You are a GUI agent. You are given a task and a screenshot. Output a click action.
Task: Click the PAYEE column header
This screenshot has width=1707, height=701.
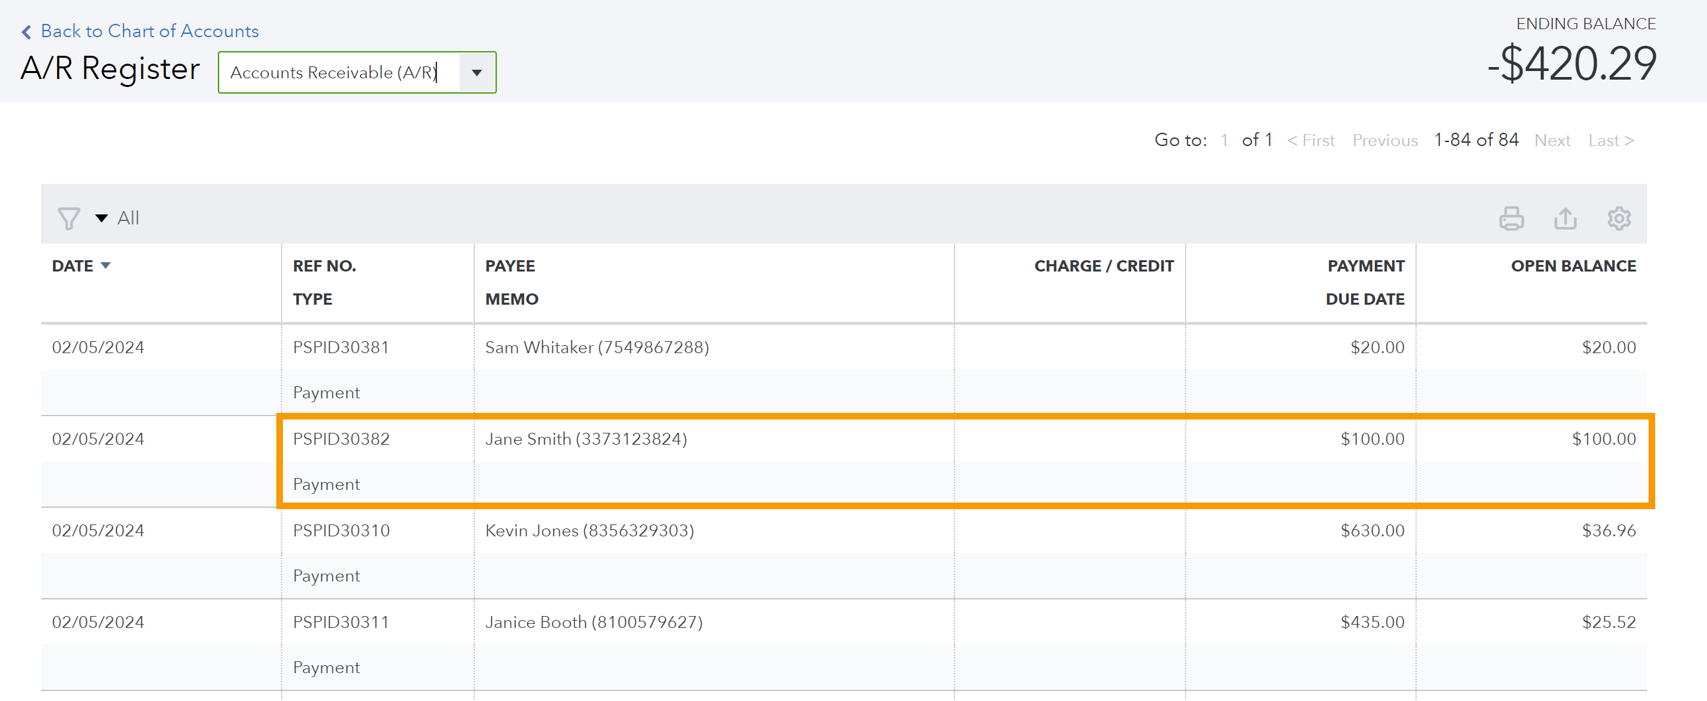(x=509, y=266)
